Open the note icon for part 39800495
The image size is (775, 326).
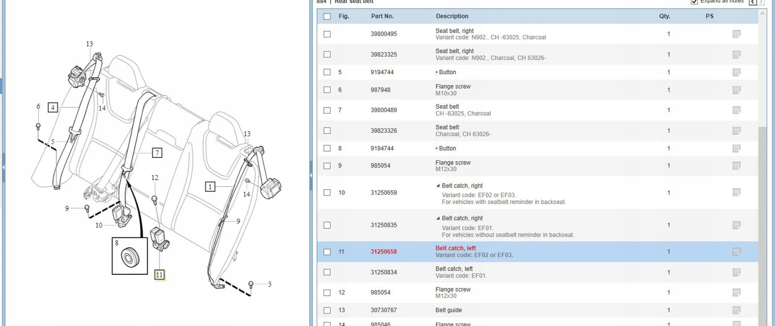[x=737, y=34]
